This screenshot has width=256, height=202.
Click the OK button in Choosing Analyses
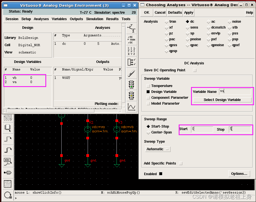(x=146, y=13)
